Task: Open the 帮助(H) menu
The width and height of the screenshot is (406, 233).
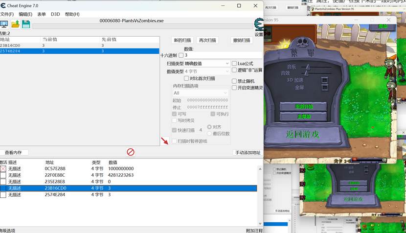Action: 72,14
